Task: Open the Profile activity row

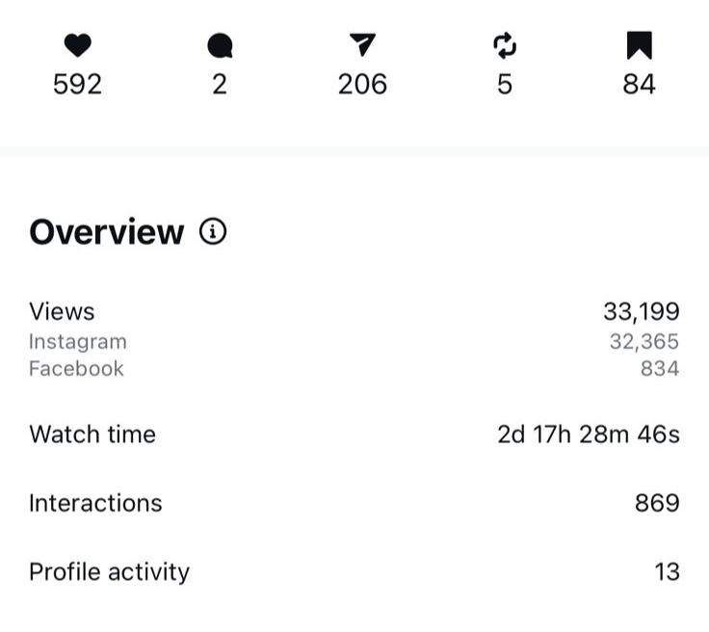Action: coord(109,572)
